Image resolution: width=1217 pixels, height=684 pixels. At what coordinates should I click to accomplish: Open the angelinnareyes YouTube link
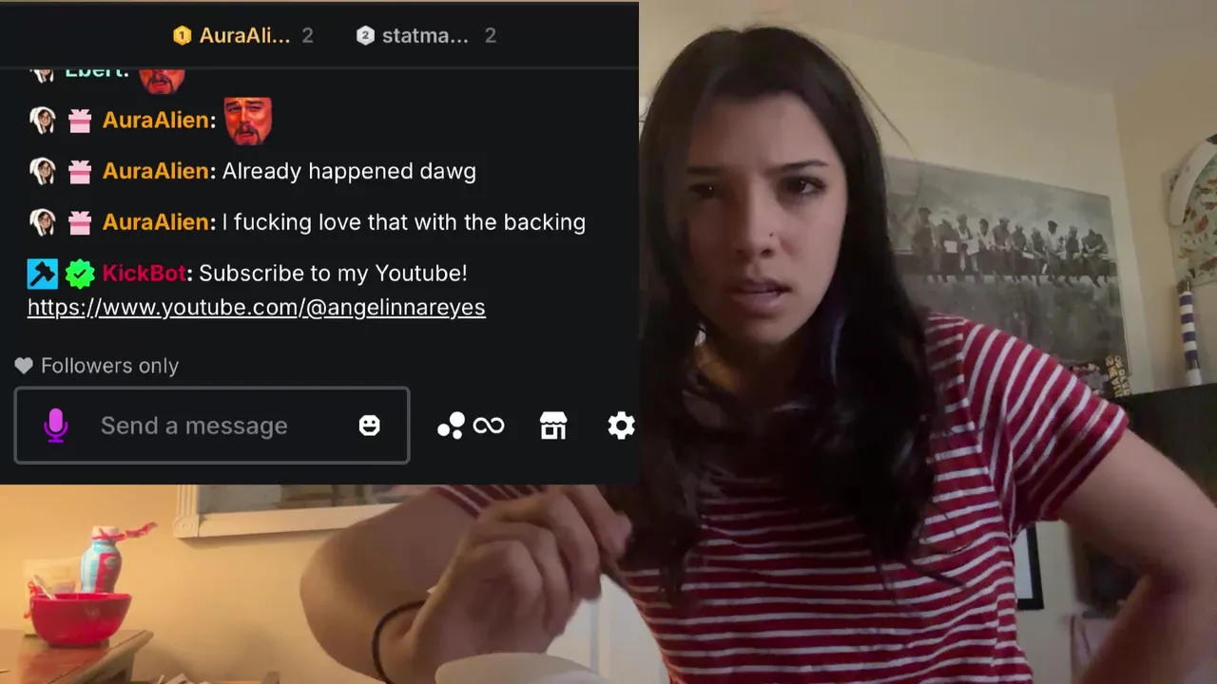257,308
